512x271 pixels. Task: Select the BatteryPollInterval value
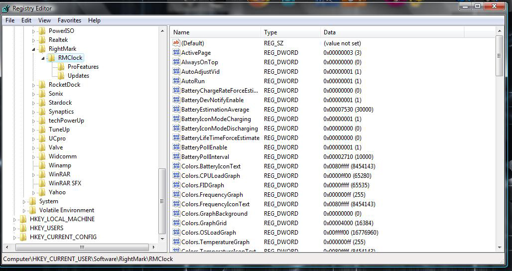(205, 157)
